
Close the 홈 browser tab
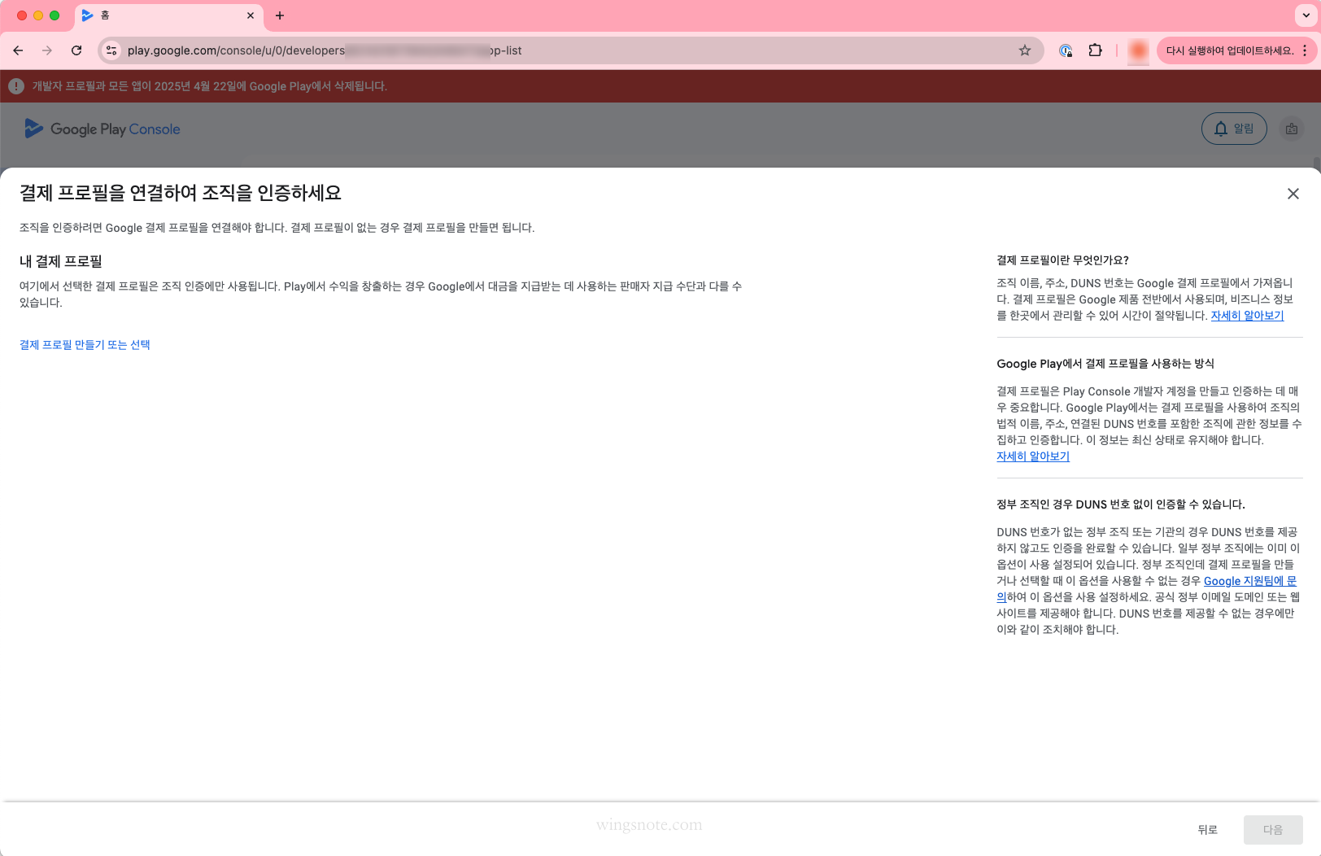click(x=251, y=15)
